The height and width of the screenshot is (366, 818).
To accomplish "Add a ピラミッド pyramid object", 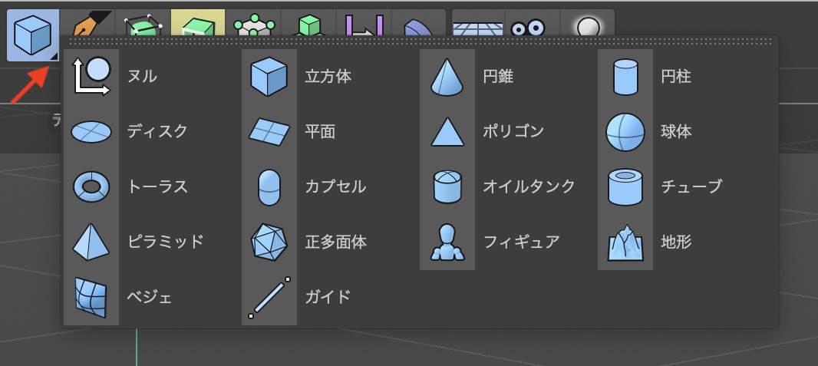I will (92, 242).
